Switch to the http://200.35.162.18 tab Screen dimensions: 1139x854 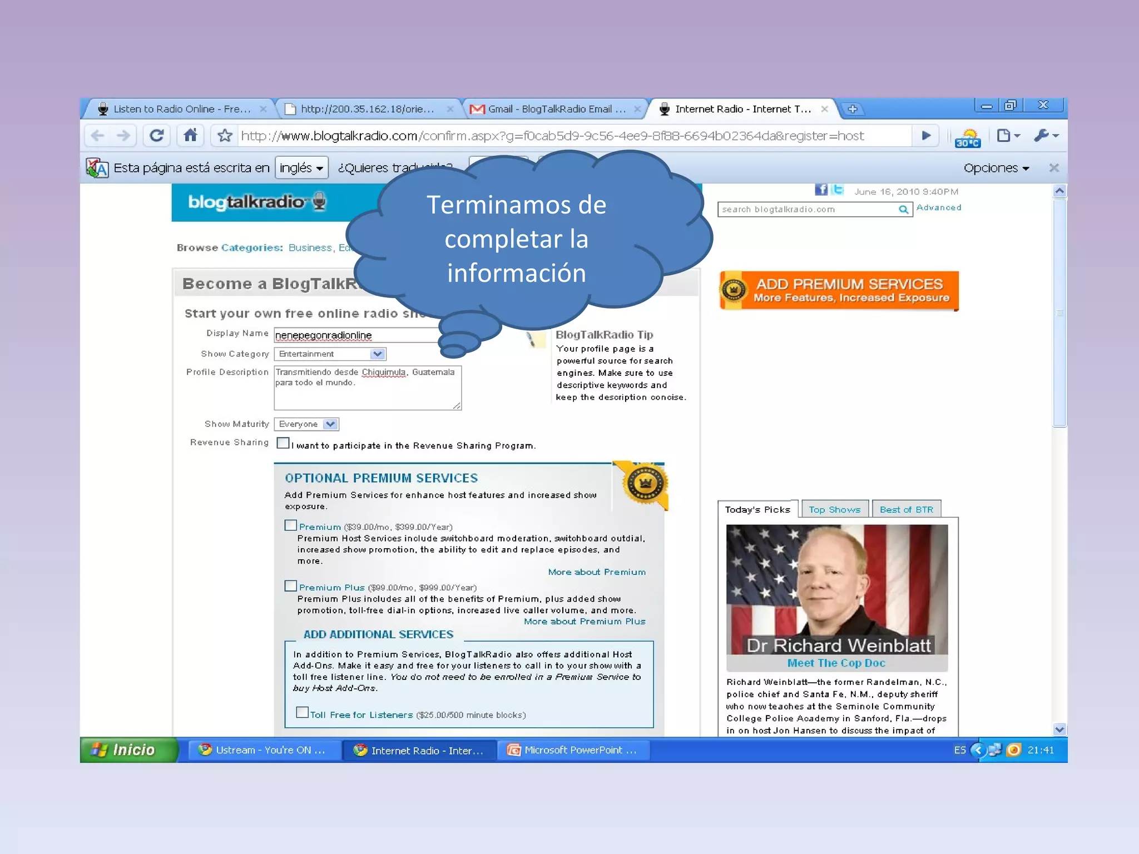[367, 109]
